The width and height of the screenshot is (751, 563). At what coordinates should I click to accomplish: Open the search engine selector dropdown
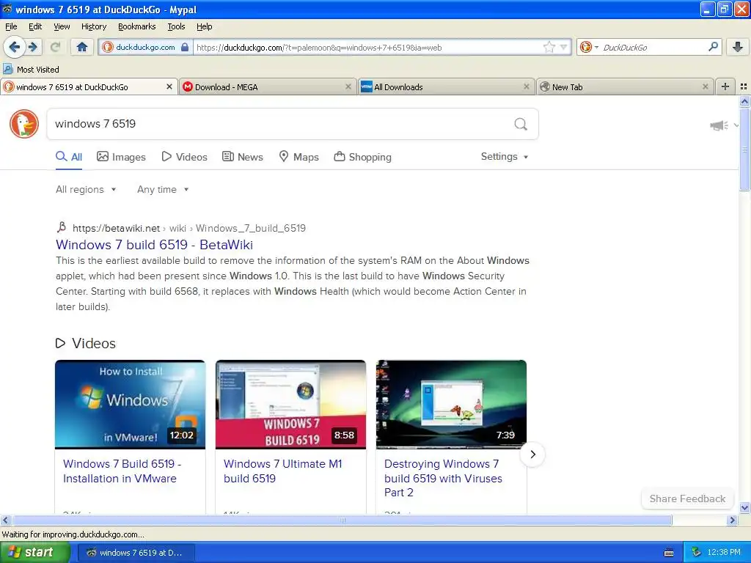589,47
